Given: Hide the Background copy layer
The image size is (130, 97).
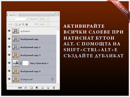Looking at the screenshot, I should [x=9, y=39].
